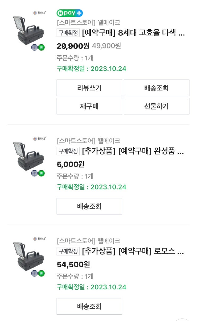This screenshot has height=321, width=197.
Task: Select 재구매 button
Action: pyautogui.click(x=89, y=106)
